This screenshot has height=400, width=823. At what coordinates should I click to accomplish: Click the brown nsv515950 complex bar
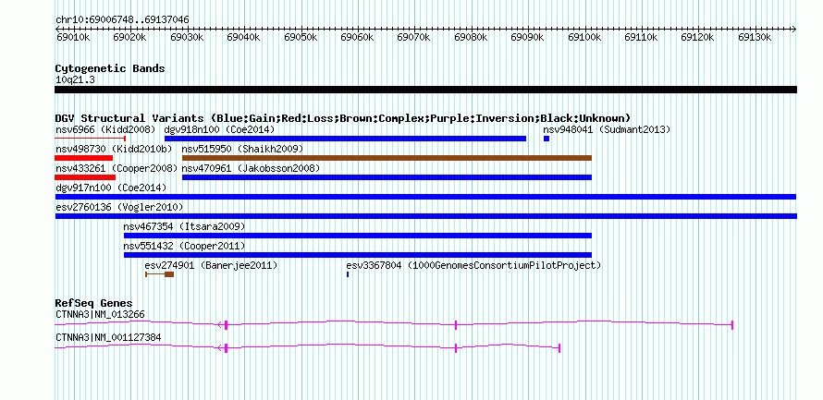(x=387, y=158)
